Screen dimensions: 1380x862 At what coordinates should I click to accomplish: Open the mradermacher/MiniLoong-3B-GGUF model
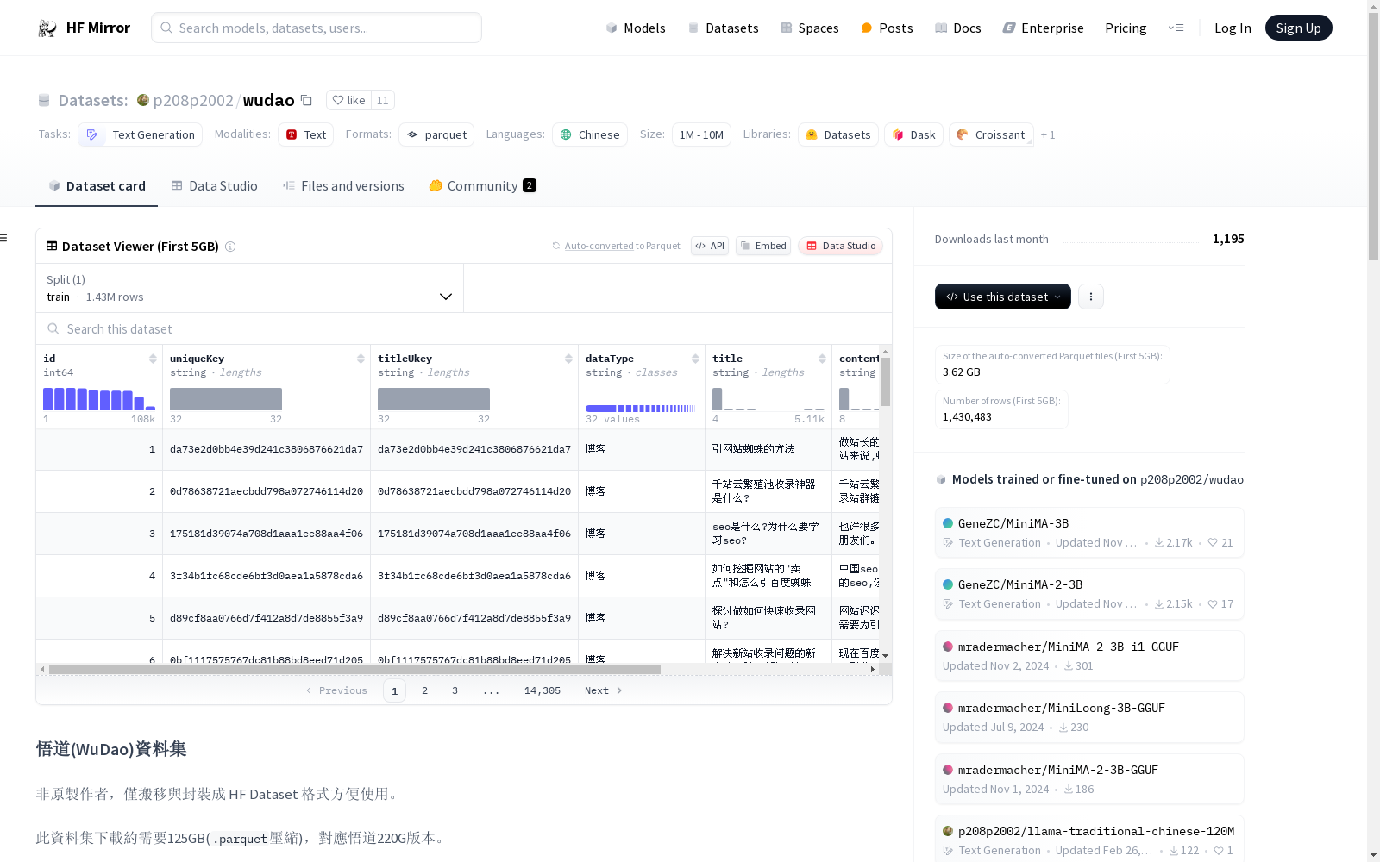click(1089, 717)
